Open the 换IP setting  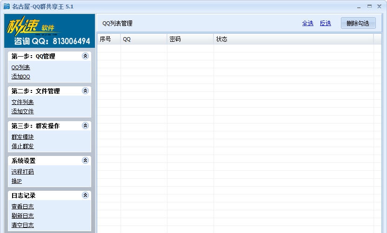pos(17,181)
